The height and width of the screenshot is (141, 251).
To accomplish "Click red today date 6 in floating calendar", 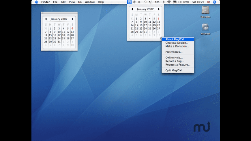I will (x=72, y=28).
